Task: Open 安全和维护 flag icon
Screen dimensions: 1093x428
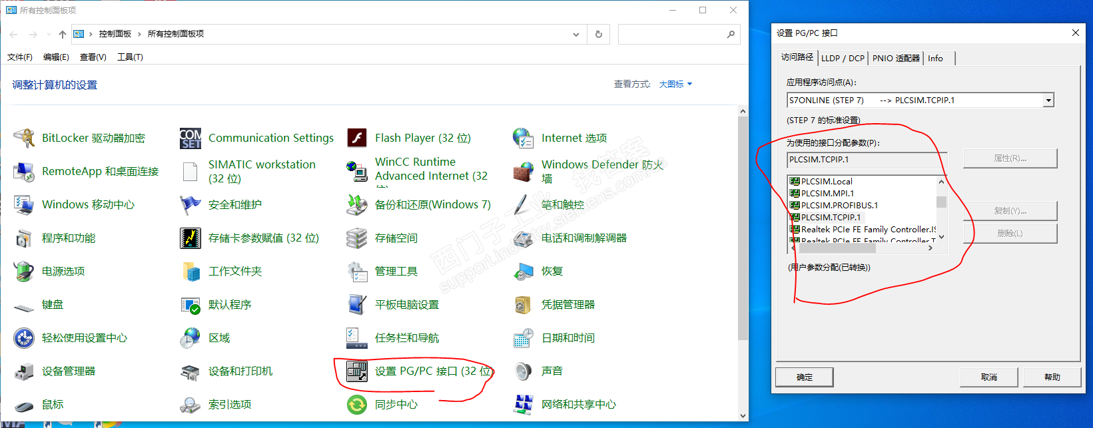Action: [190, 204]
